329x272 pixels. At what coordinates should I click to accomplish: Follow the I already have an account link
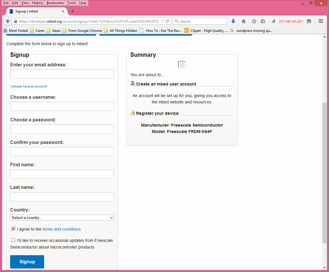click(28, 86)
